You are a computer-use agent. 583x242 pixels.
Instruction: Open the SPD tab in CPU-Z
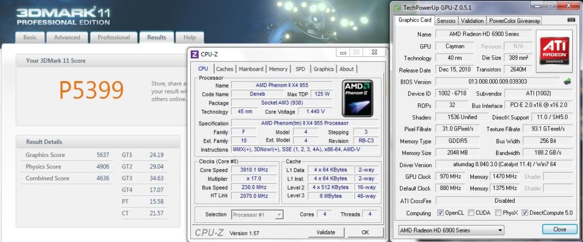[301, 69]
